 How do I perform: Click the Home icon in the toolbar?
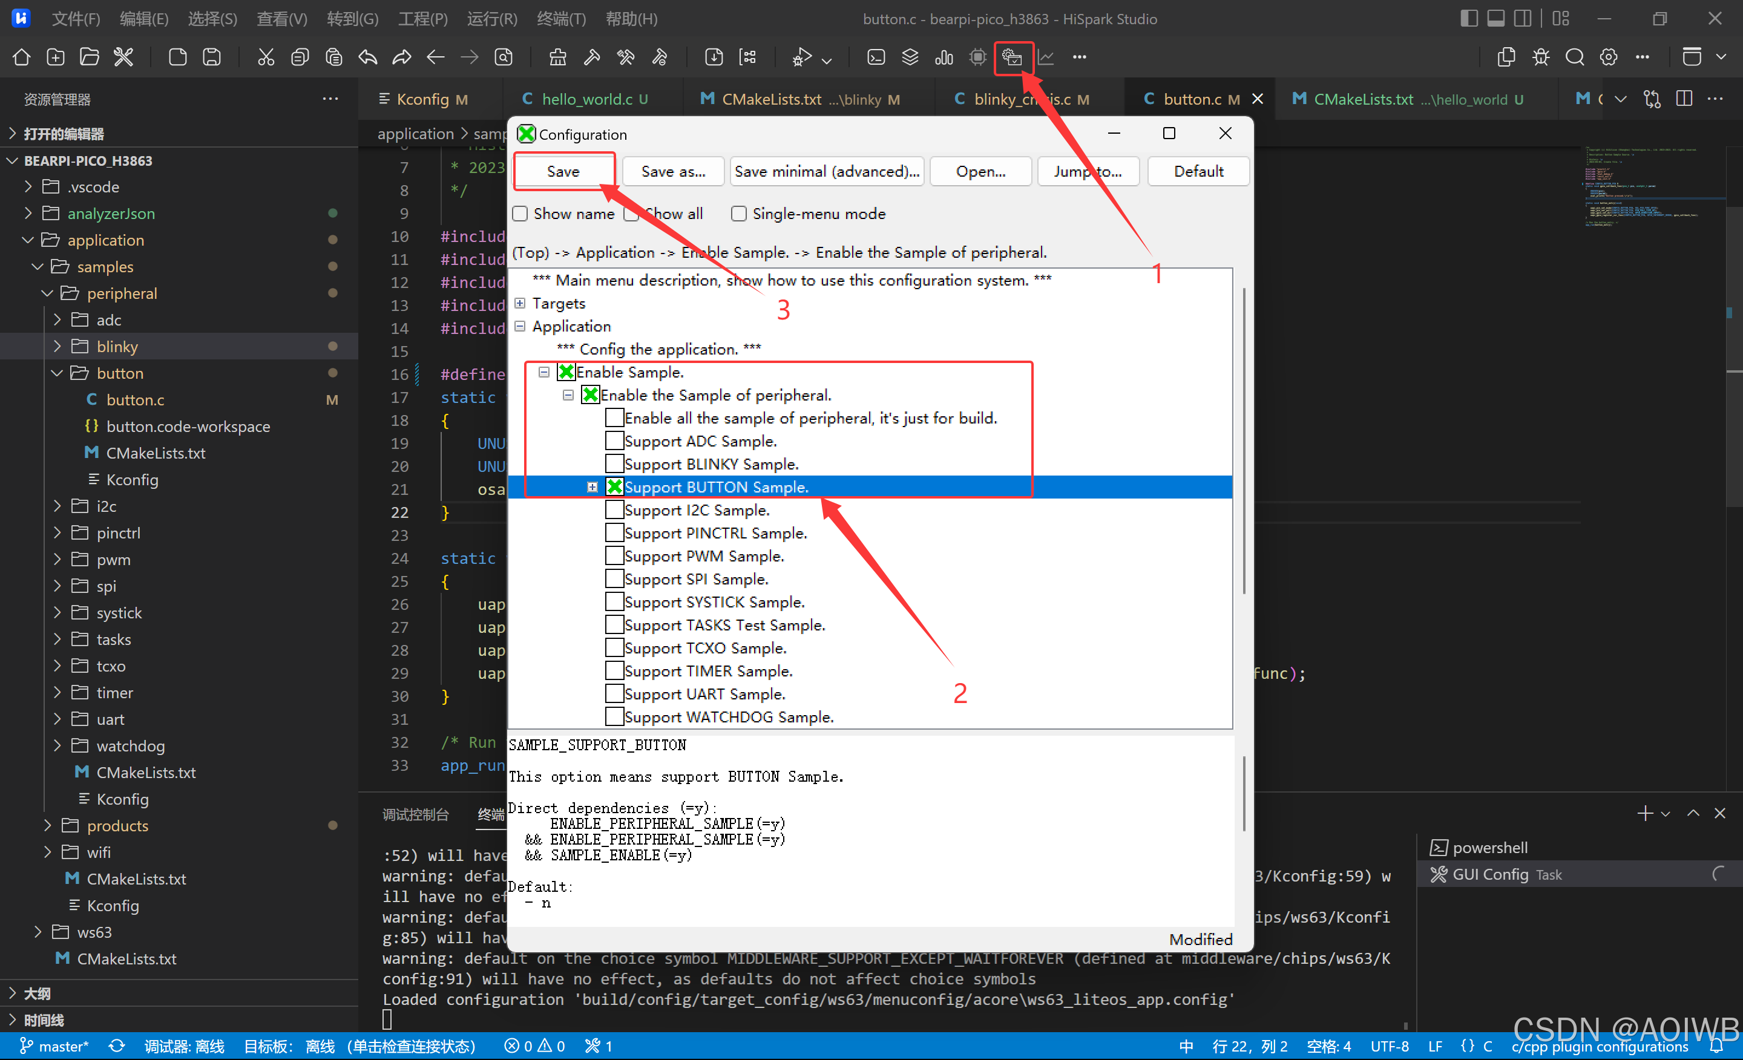point(21,57)
